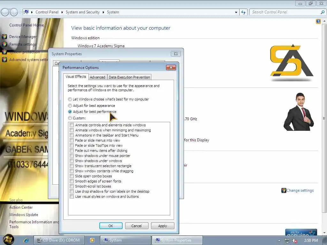The image size is (327, 245).
Task: Click the ask for genuine badge
Action: (x=301, y=232)
